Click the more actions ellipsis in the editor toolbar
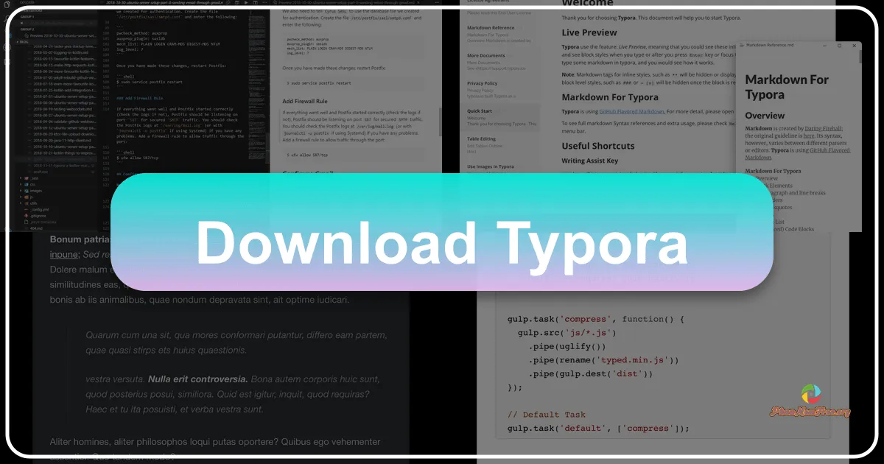This screenshot has width=884, height=464. [264, 3]
